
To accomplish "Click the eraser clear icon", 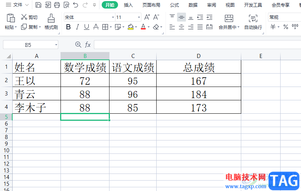I will click(x=156, y=27).
